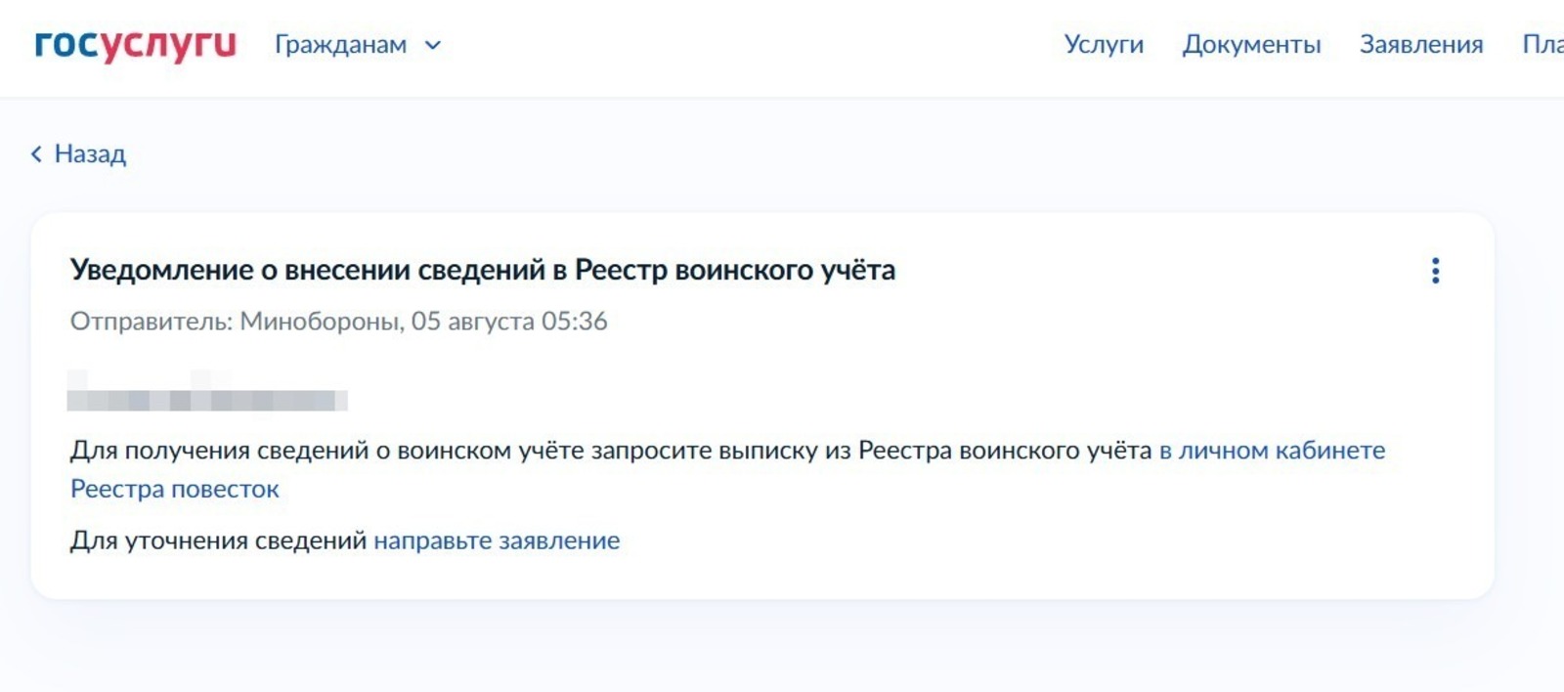The width and height of the screenshot is (1564, 692).
Task: Click the Госуслуги logo
Action: pyautogui.click(x=134, y=43)
